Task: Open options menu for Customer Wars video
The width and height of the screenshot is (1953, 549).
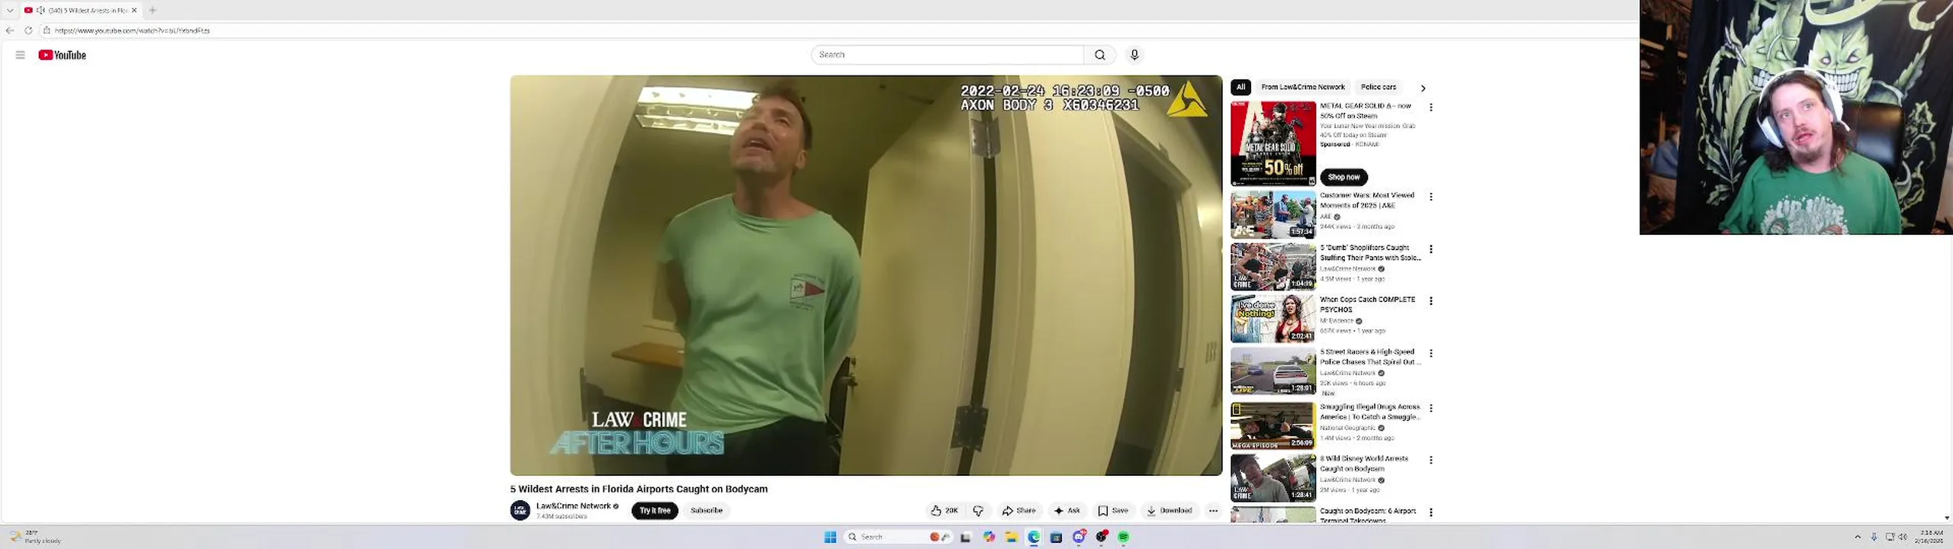Action: (1430, 197)
